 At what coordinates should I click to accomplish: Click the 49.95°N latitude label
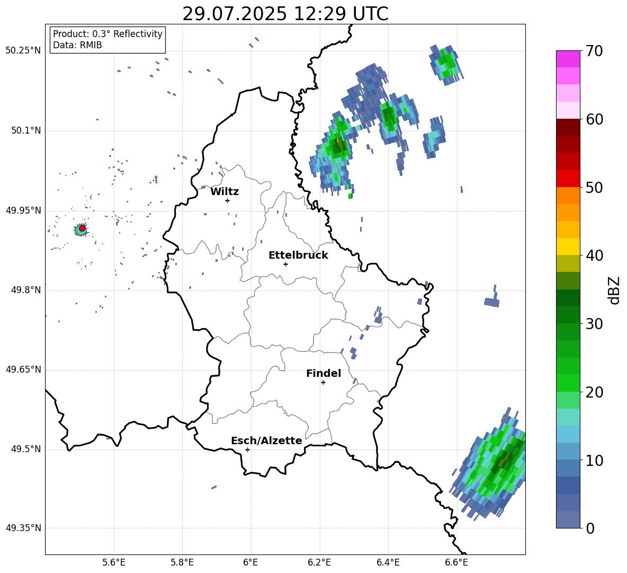[x=23, y=210]
